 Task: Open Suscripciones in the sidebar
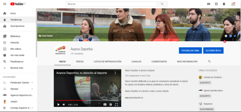[x=18, y=26]
